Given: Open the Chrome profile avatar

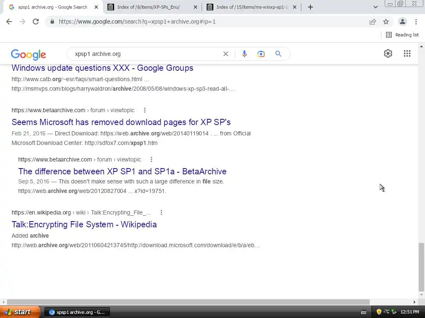Looking at the screenshot, I should (x=403, y=22).
